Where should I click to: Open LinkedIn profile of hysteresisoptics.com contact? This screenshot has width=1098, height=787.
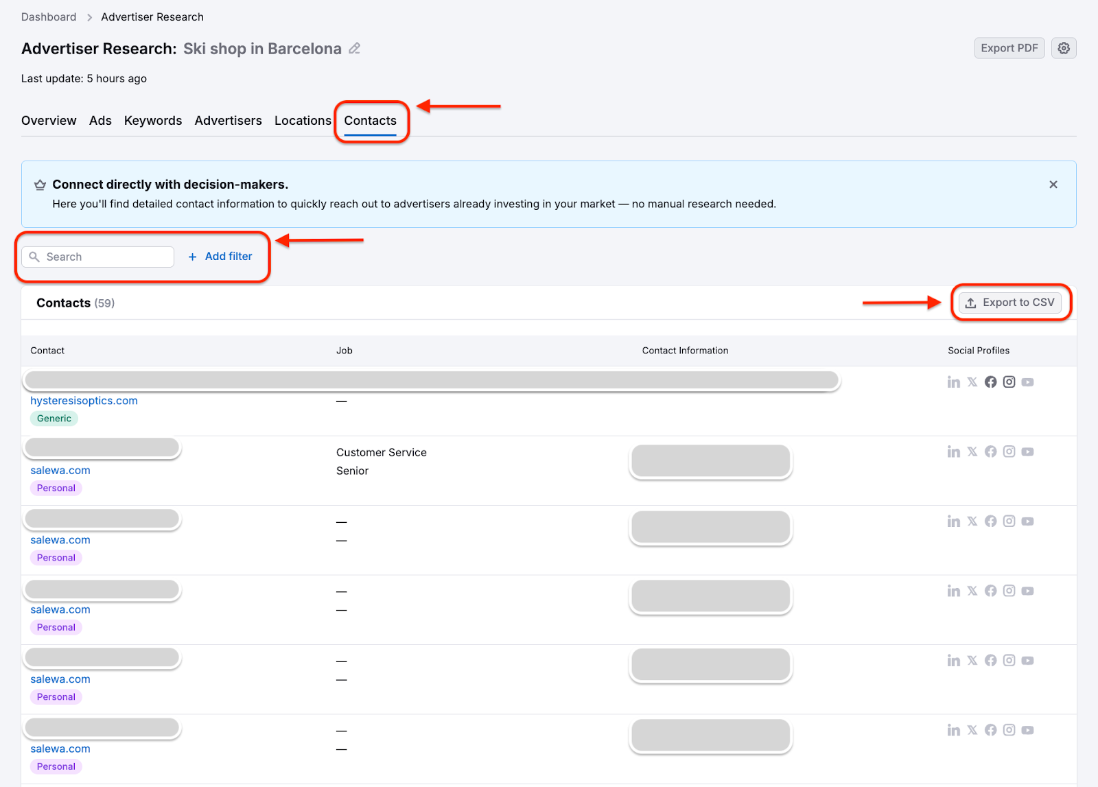(953, 381)
